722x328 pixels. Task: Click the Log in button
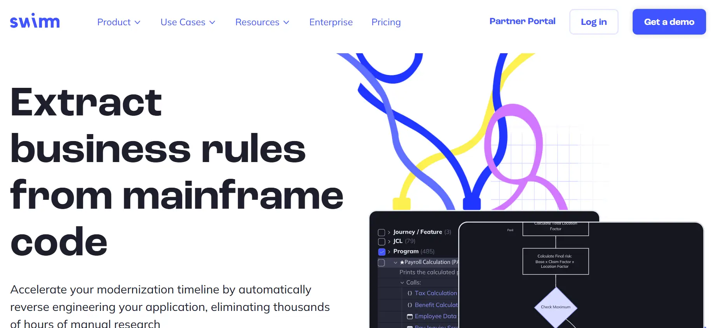tap(593, 22)
